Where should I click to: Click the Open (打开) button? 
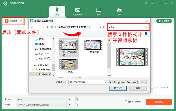118,88
